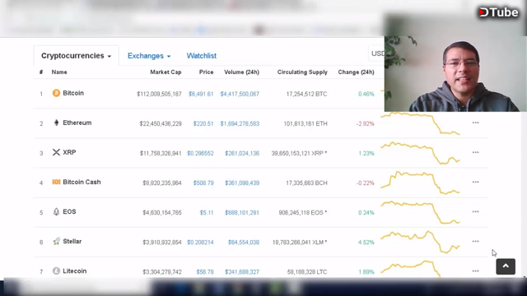The width and height of the screenshot is (527, 296).
Task: Click the Stellar rocket logo icon
Action: [56, 241]
